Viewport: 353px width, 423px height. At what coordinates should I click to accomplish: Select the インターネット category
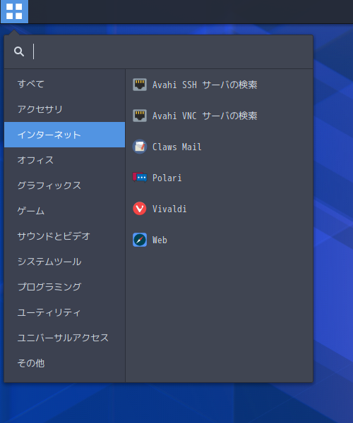(64, 135)
